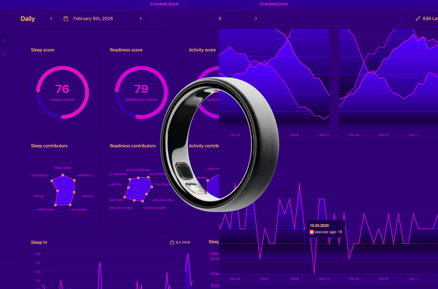Viewport: 438px width, 289px height.
Task: Click the previous night radar label
Action: pyautogui.click(x=155, y=208)
